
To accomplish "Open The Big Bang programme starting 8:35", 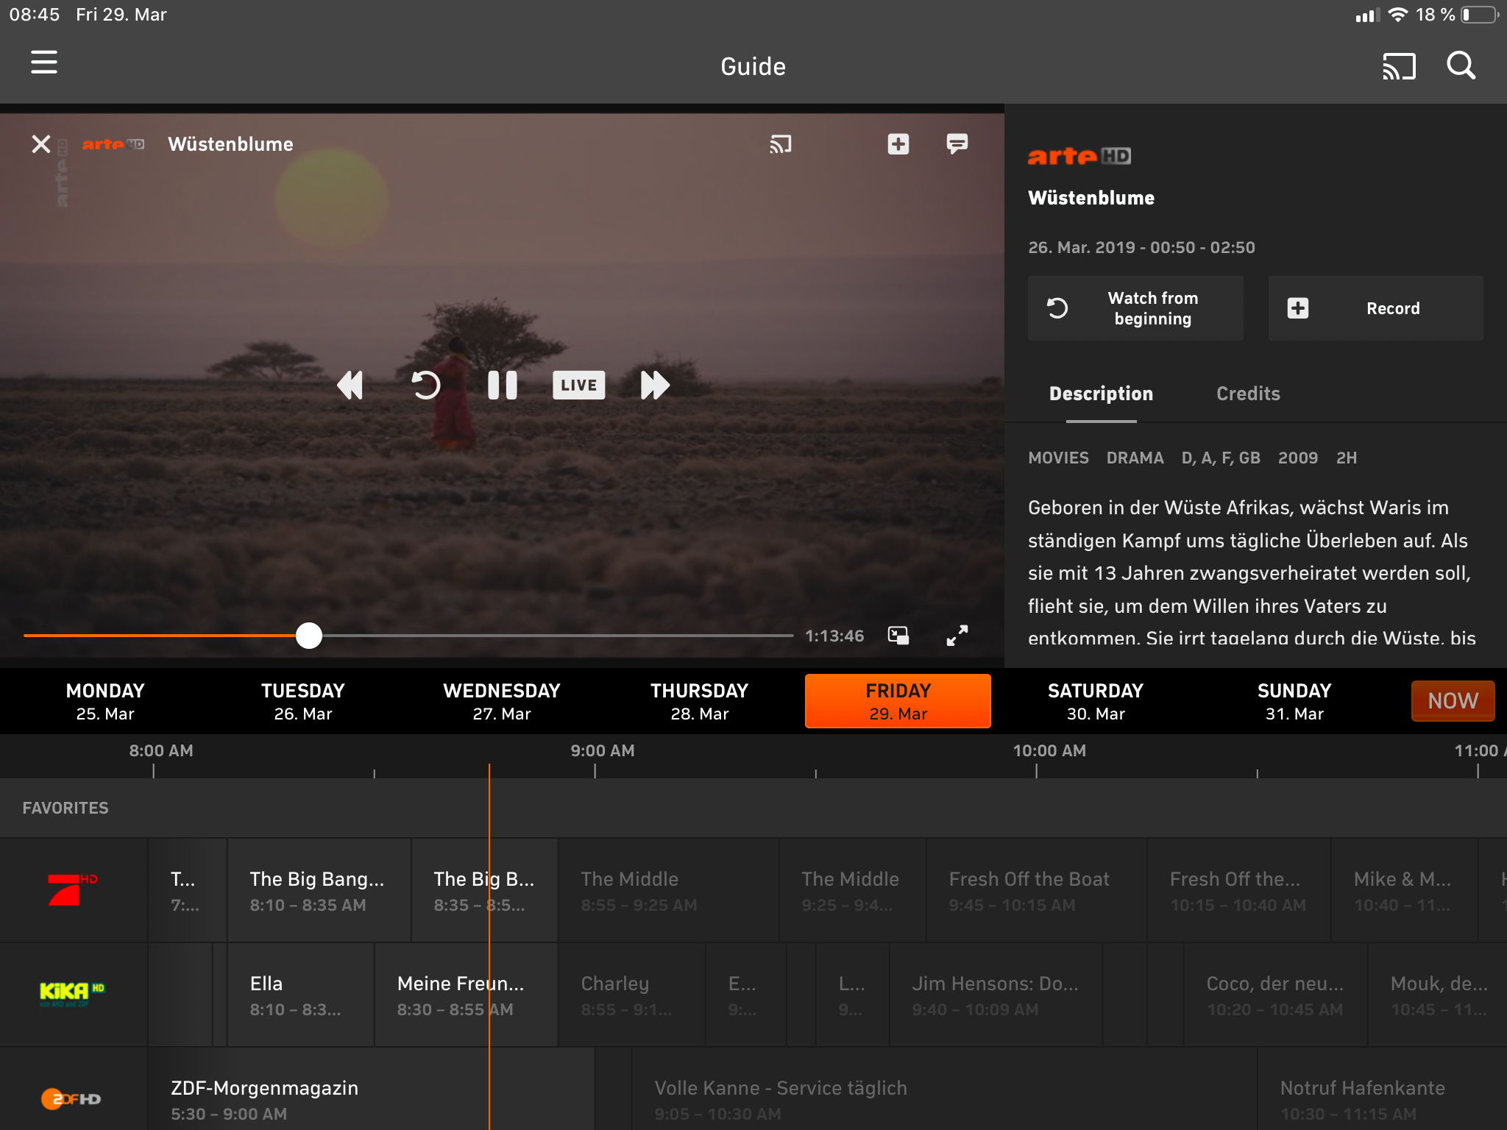I will pos(485,891).
